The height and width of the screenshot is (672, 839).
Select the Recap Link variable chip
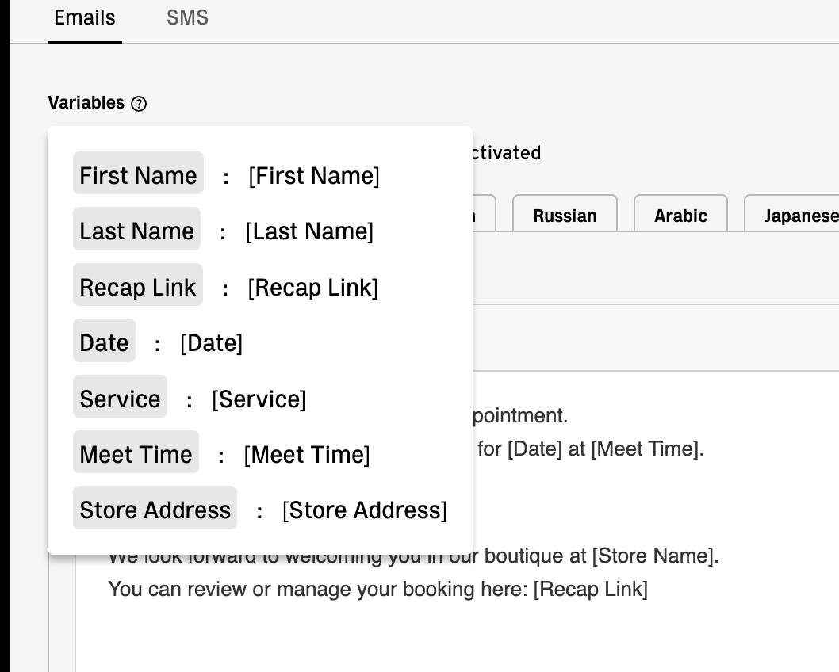(138, 287)
